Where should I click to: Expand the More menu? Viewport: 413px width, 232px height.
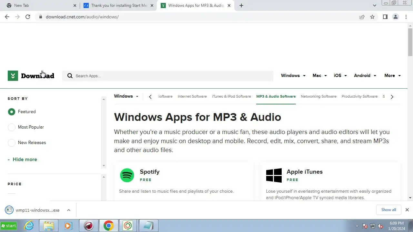click(392, 76)
